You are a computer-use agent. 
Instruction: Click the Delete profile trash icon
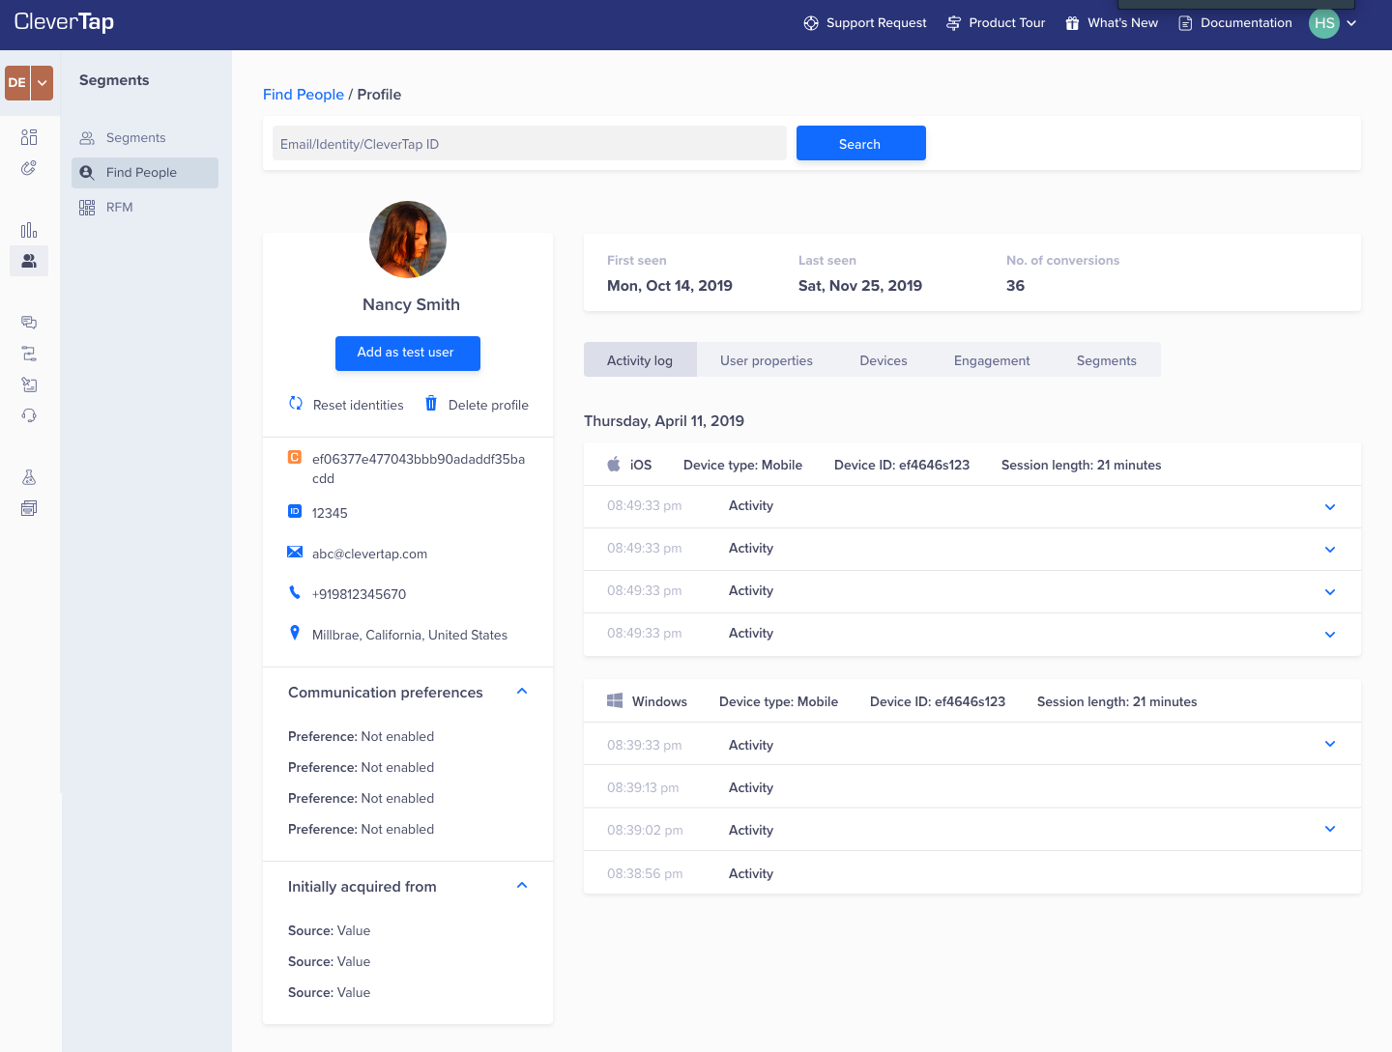coord(431,404)
